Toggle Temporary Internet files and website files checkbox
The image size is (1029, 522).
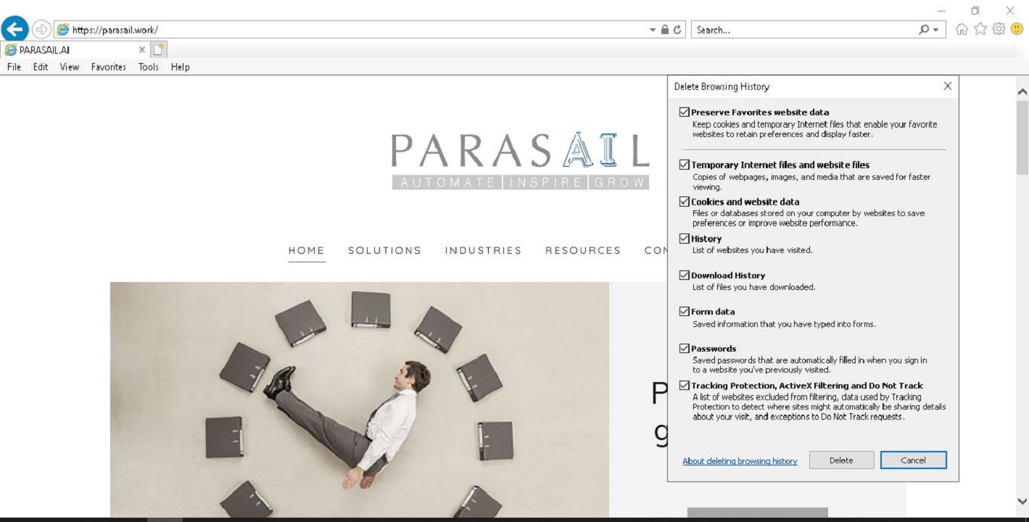684,165
